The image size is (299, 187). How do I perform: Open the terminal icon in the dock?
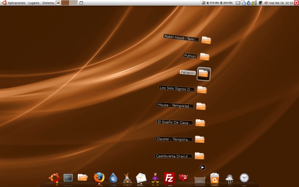click(x=68, y=178)
